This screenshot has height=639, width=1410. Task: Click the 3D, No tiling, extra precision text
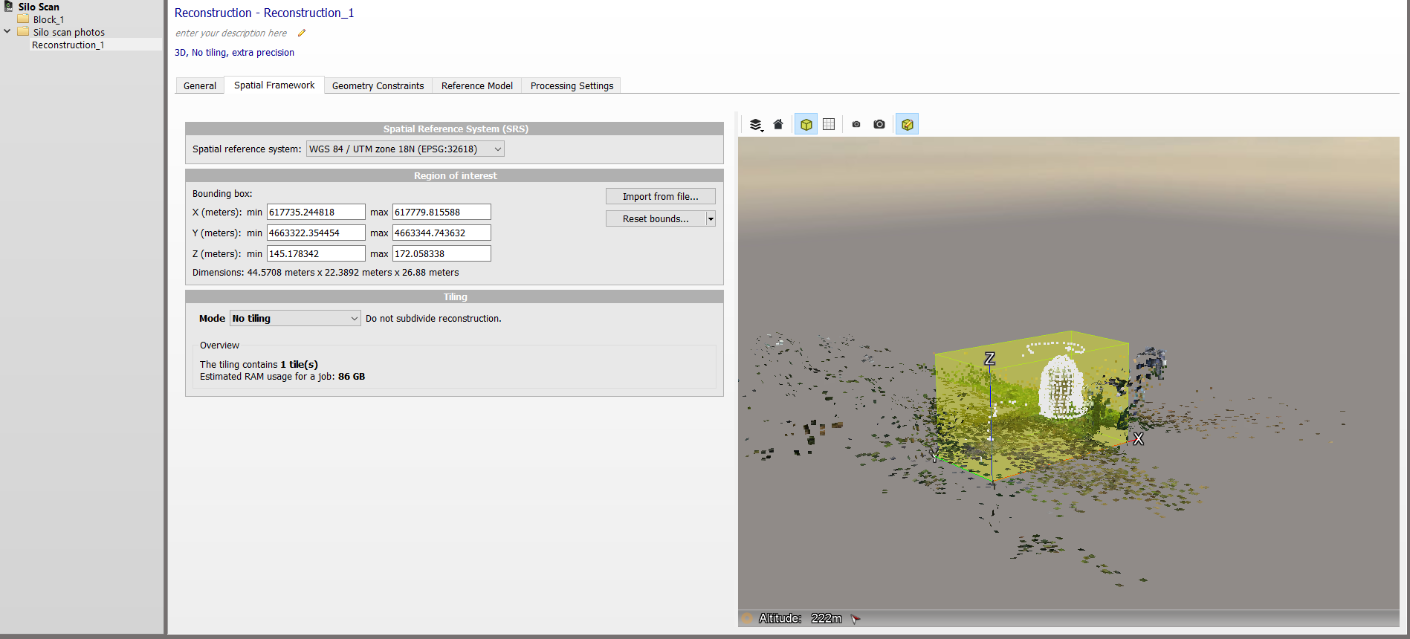pos(234,52)
